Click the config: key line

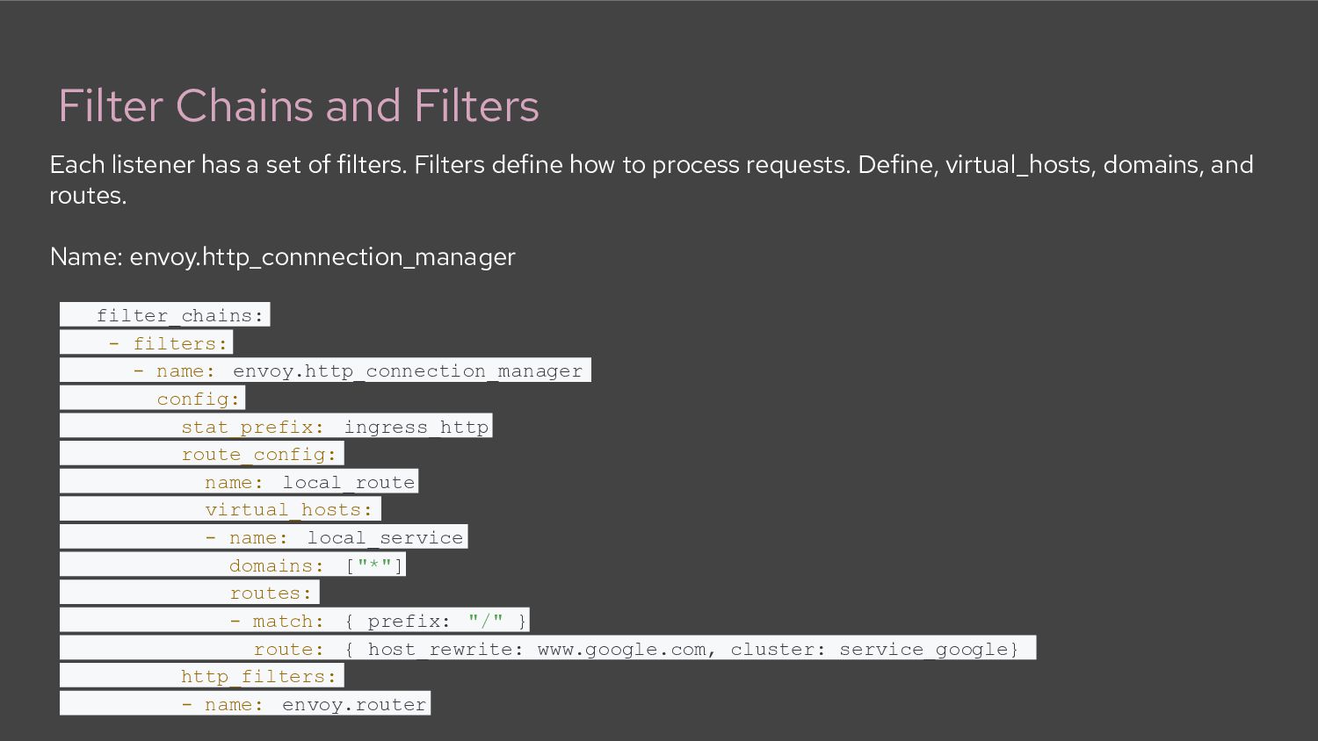152,399
